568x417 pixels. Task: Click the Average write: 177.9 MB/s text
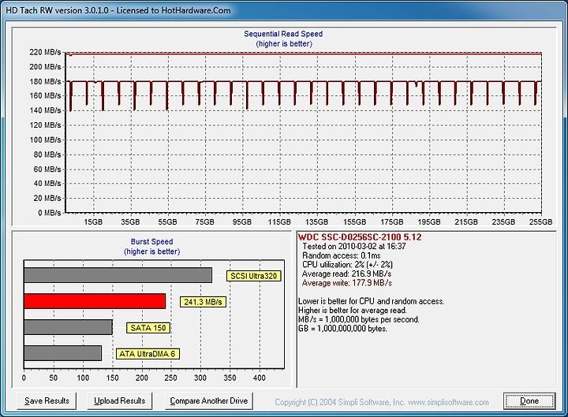[x=346, y=283]
